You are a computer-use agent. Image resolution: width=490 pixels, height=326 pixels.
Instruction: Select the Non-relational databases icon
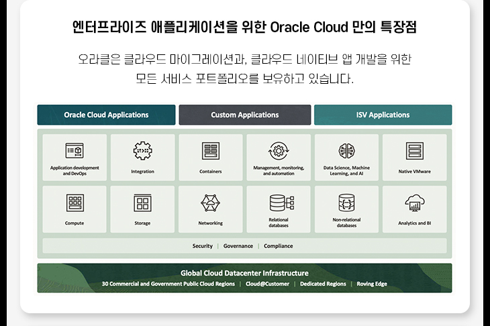tap(346, 203)
